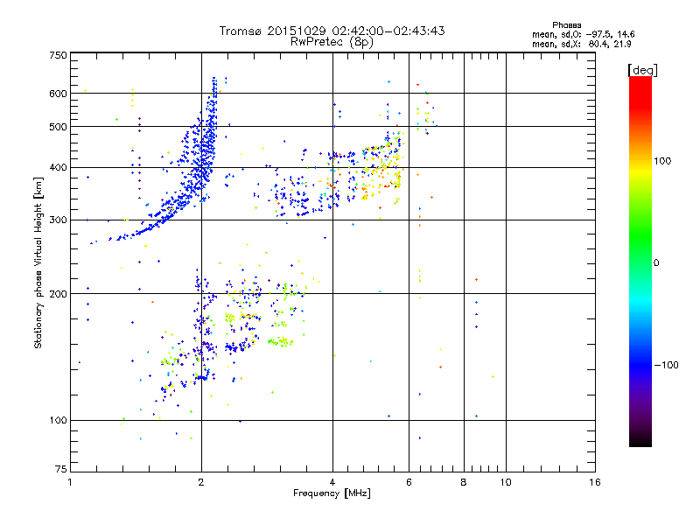Click the 'Phases' heading at top right
700x525 pixels.
[566, 25]
